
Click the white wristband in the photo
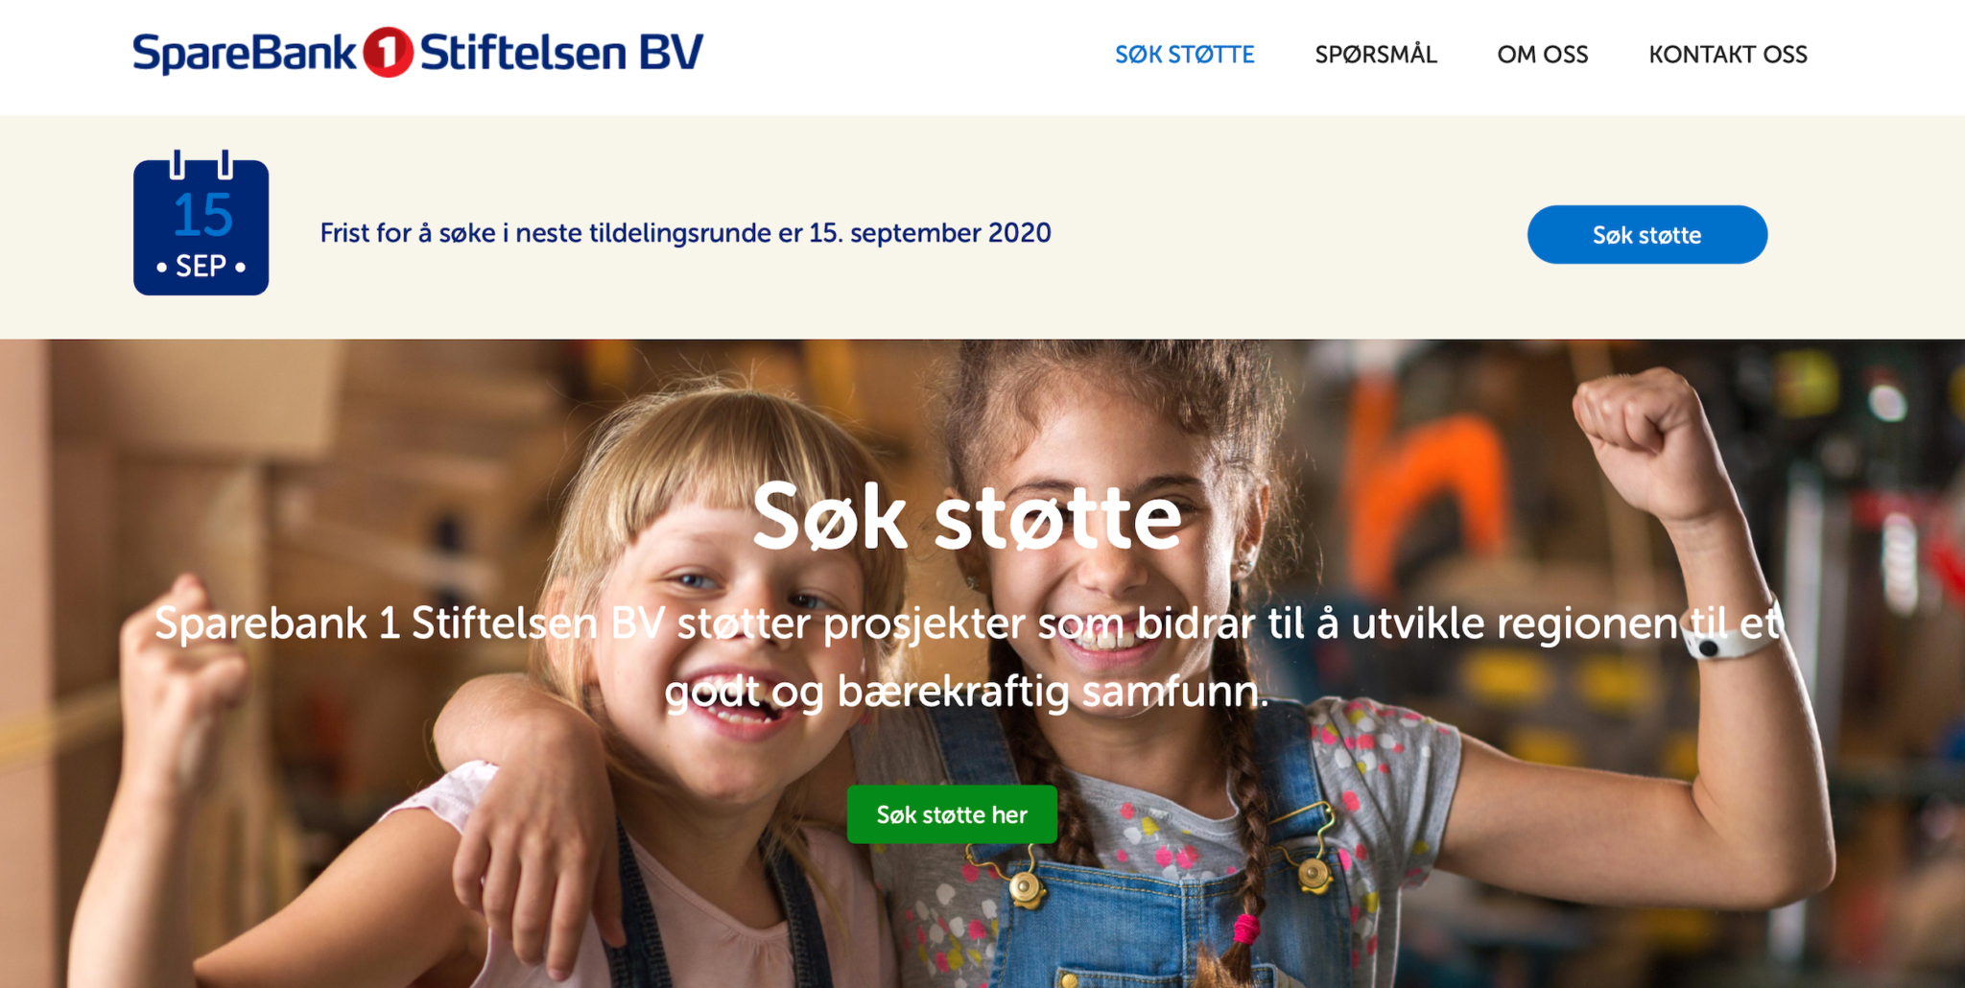(1727, 638)
